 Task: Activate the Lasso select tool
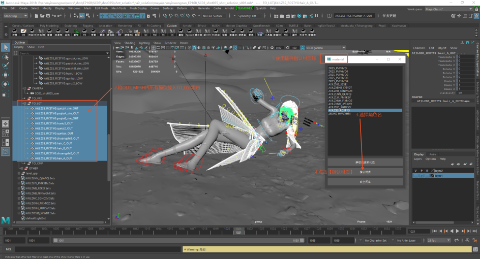pyautogui.click(x=5, y=56)
